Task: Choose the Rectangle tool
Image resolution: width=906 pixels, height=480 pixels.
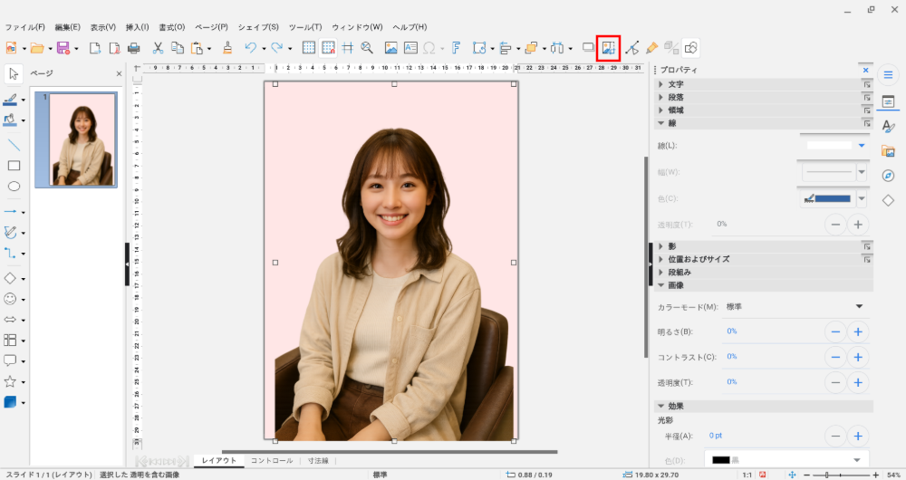Action: pos(14,166)
